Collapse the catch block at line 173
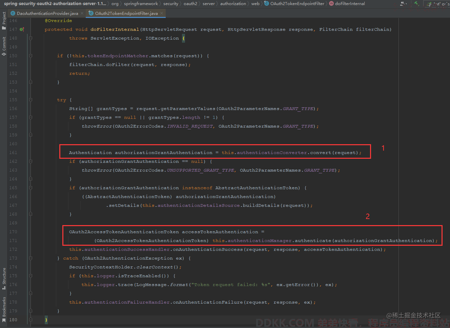 tap(30, 258)
